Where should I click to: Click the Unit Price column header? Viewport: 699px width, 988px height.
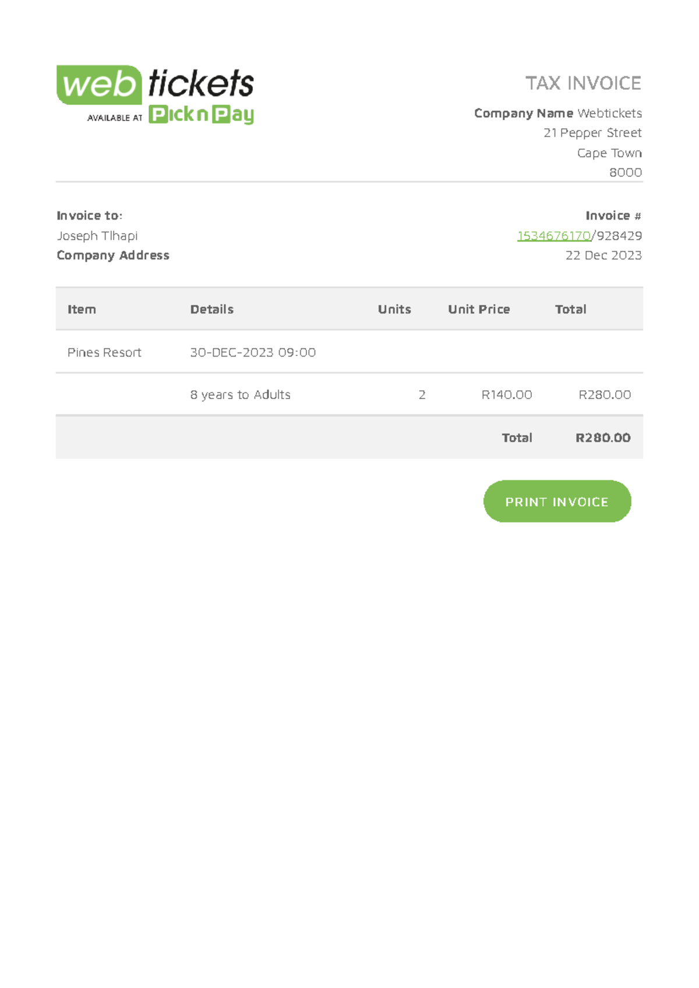tap(478, 309)
